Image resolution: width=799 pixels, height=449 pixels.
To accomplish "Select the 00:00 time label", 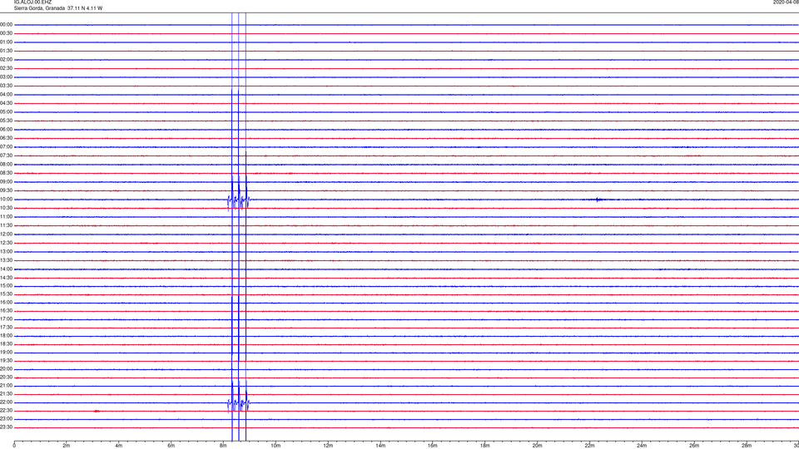I will point(6,24).
